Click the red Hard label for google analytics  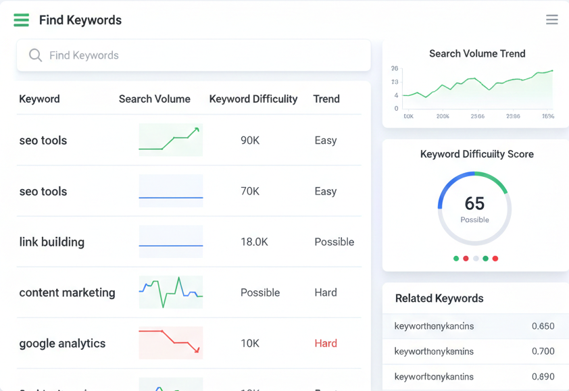click(x=326, y=343)
